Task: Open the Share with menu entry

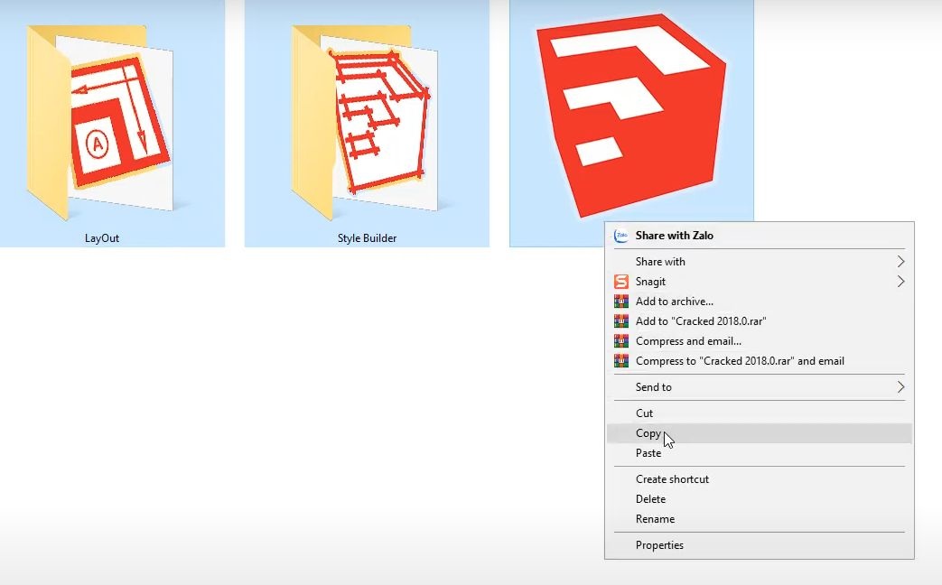Action: (x=760, y=261)
